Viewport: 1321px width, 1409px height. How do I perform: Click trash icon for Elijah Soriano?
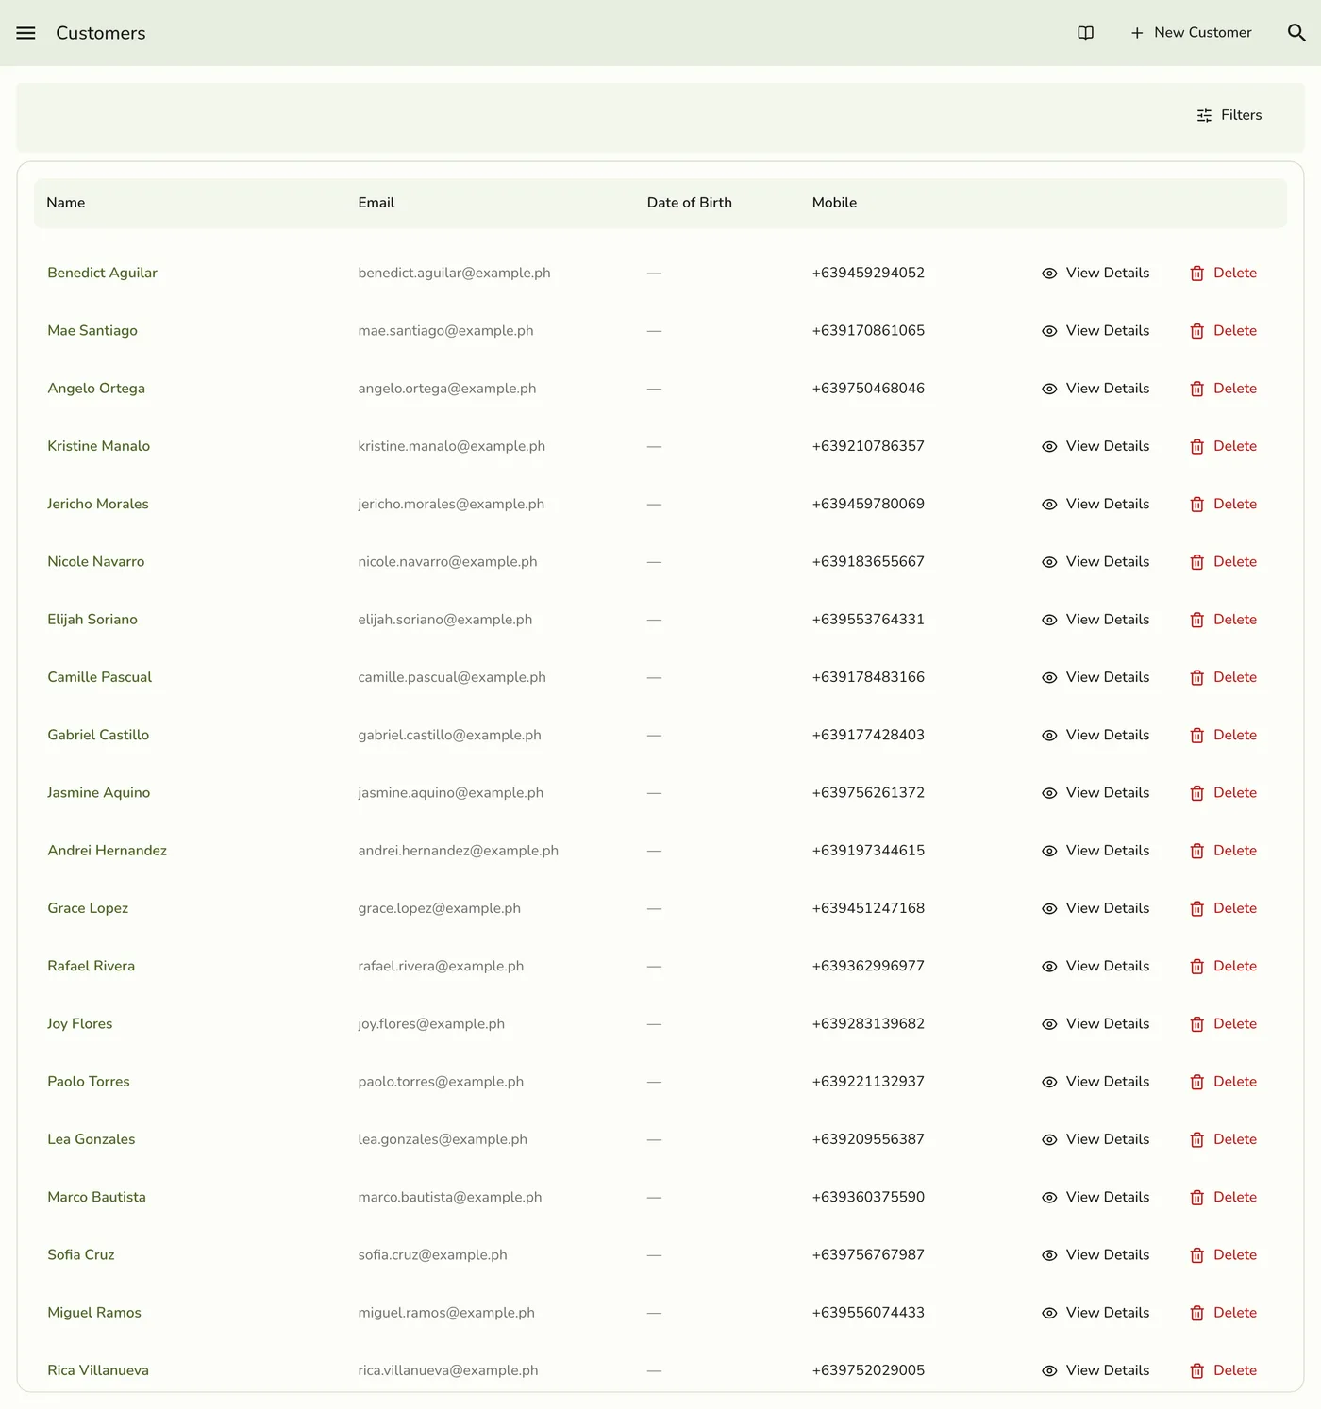(1196, 620)
